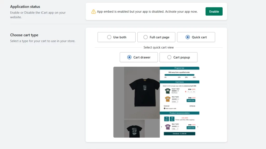Choose the Cart popup view option
266x149 pixels.
pos(178,57)
